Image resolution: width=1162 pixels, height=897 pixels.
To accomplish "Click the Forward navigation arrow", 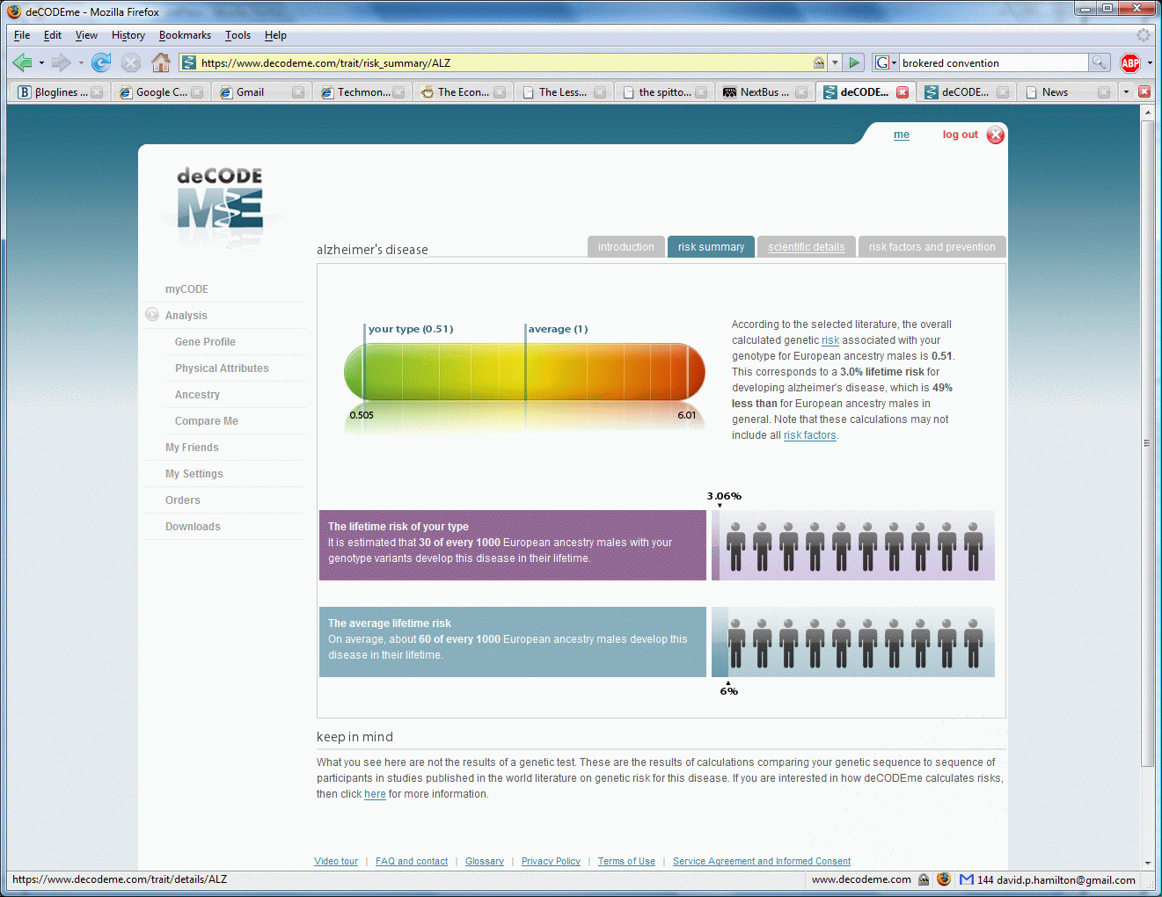I will [61, 62].
